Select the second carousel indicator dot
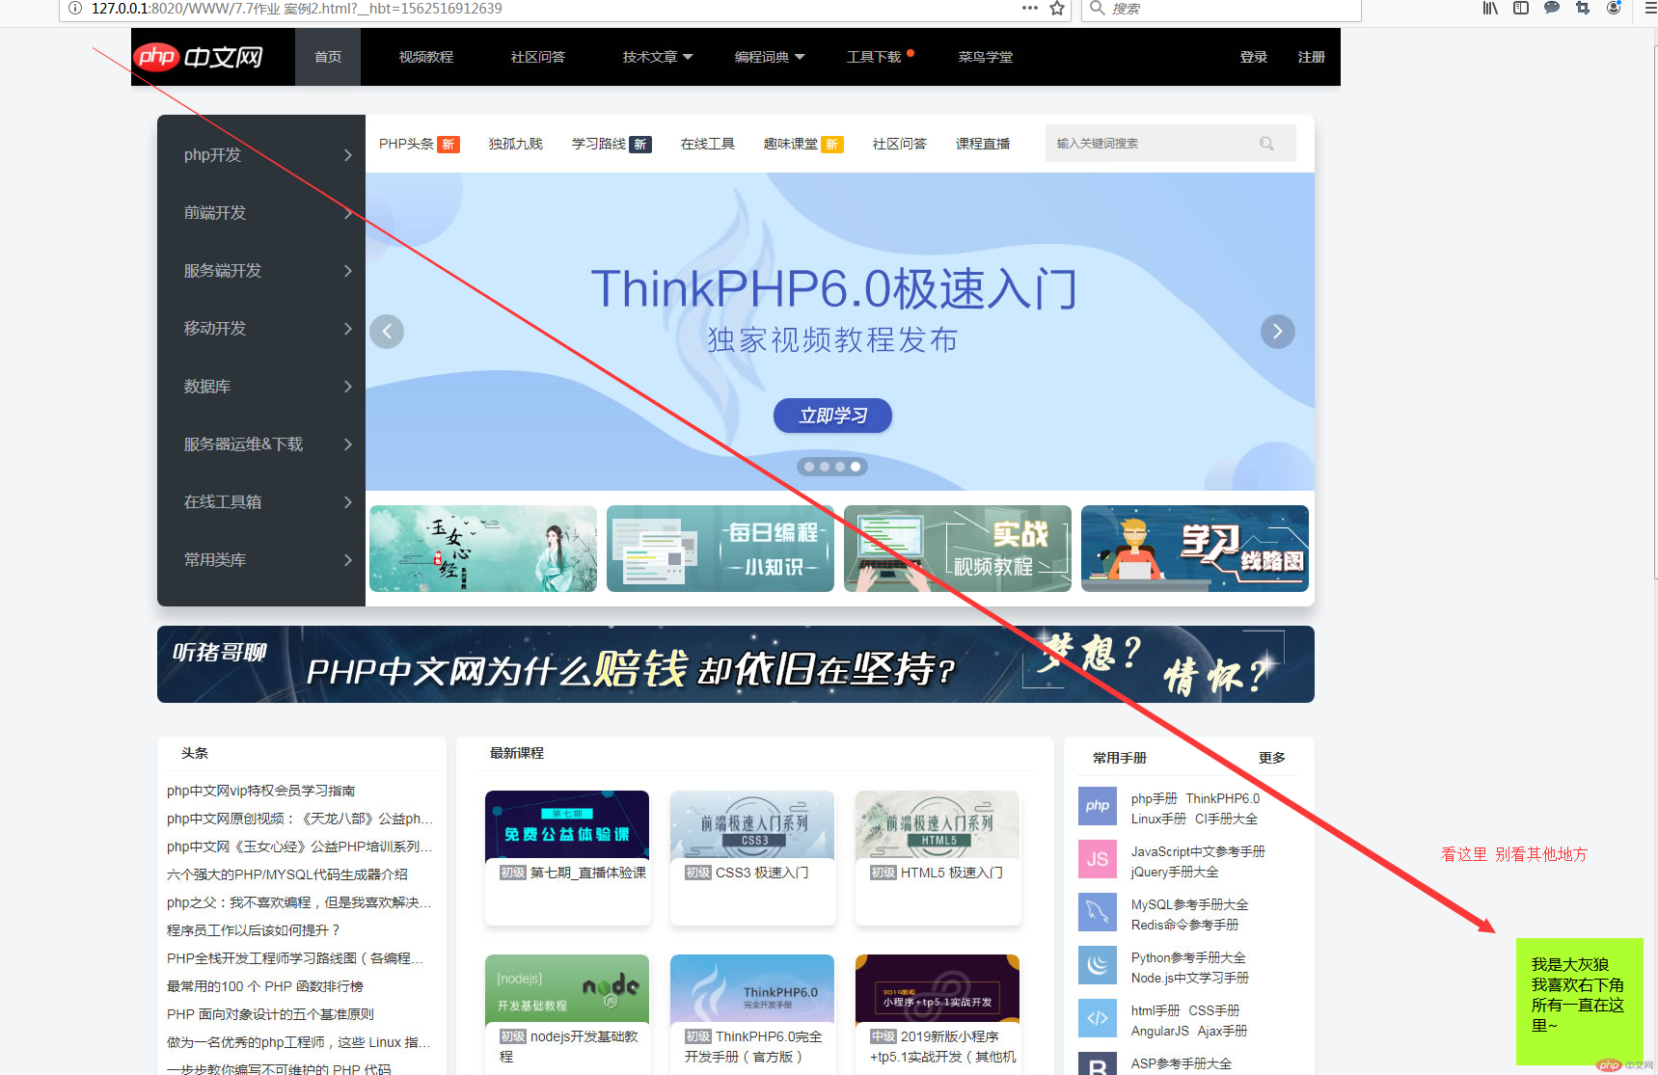 (825, 467)
